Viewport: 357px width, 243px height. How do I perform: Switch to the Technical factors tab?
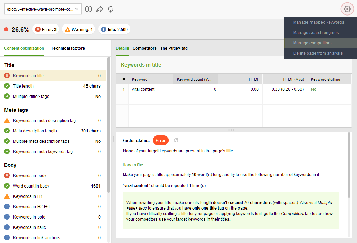tap(68, 48)
